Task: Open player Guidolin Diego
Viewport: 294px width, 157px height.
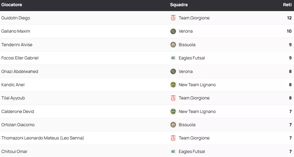Action: 16,18
